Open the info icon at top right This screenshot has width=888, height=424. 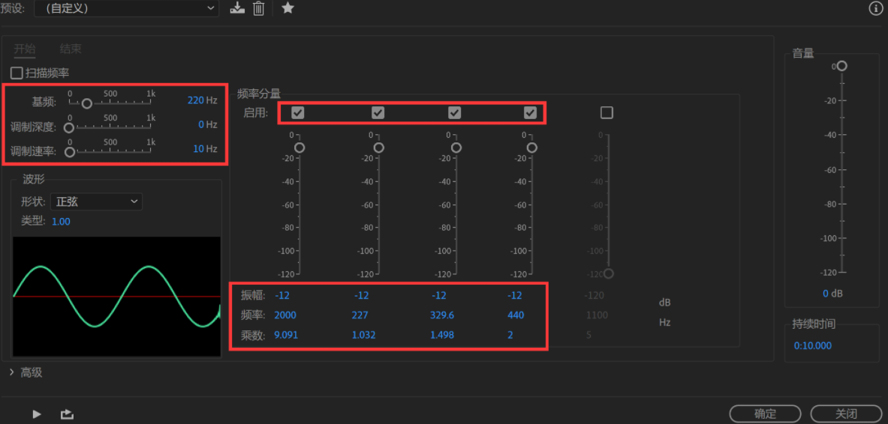pyautogui.click(x=875, y=8)
